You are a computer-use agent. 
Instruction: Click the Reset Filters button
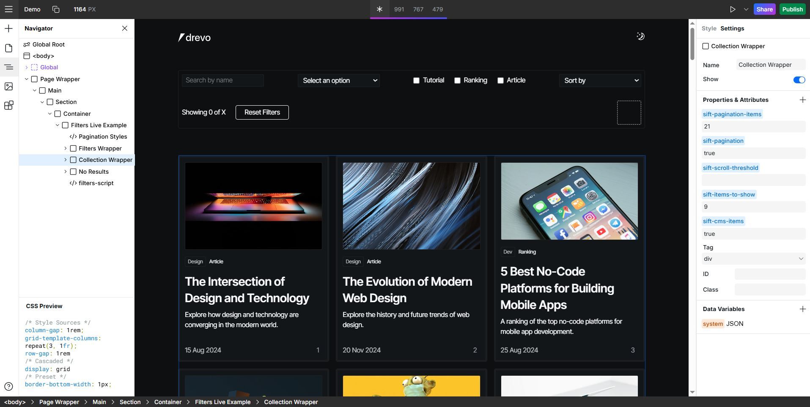[262, 112]
